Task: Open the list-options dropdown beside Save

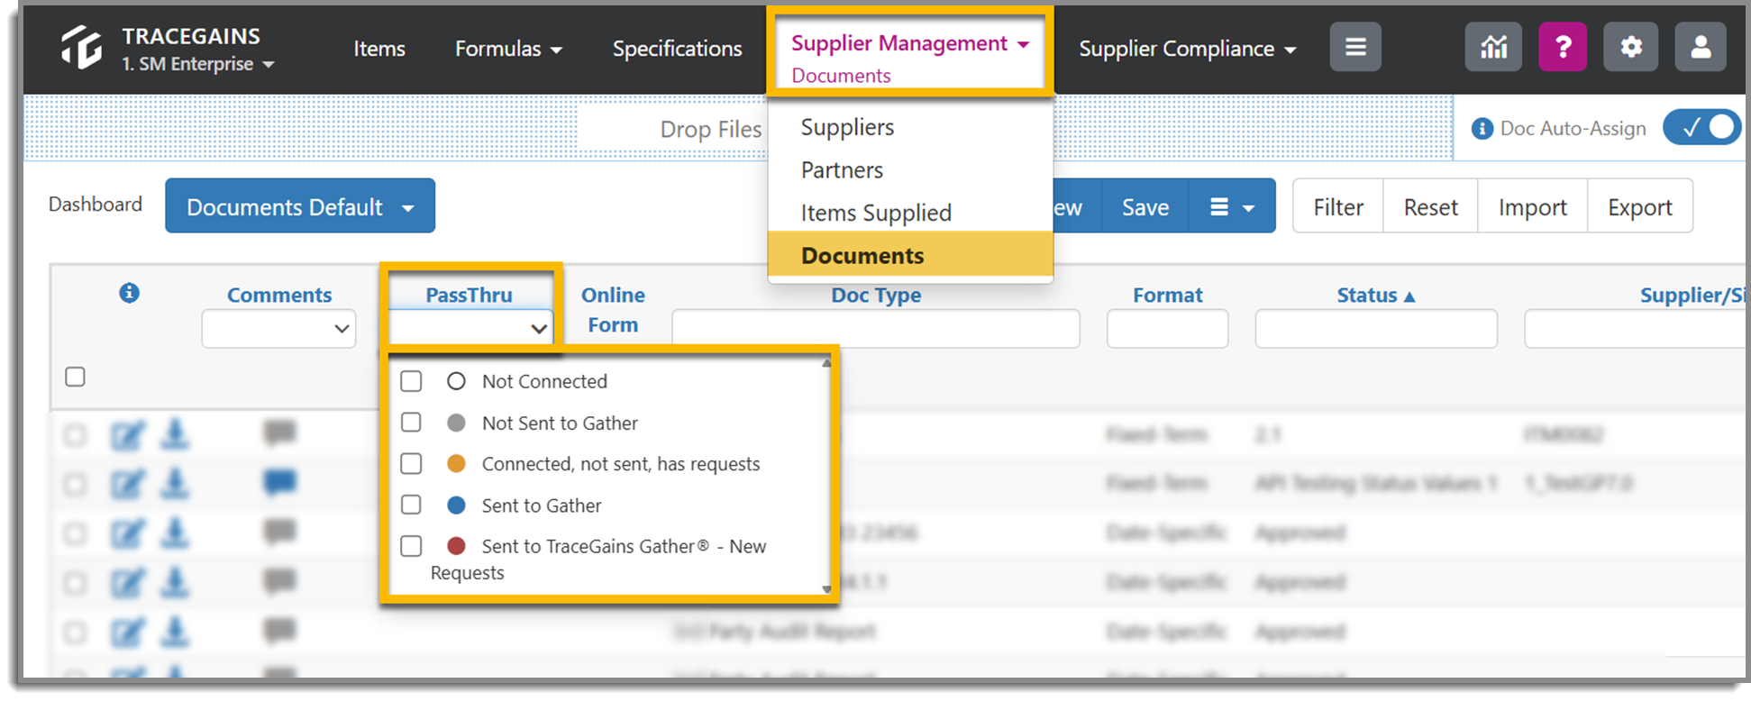Action: [1232, 207]
